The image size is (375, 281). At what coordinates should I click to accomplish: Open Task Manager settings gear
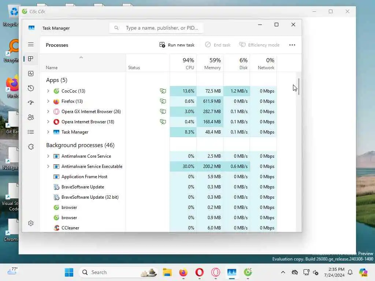[x=31, y=223]
